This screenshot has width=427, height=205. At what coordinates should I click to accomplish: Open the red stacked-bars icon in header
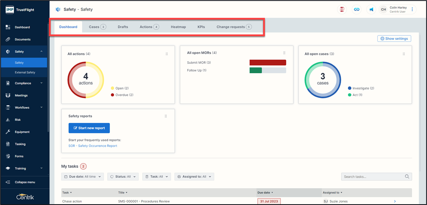pyautogui.click(x=342, y=9)
